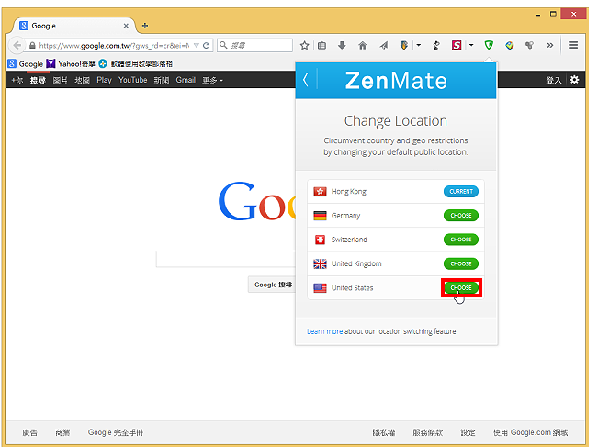The image size is (598, 447).
Task: Open 隱私權 footer link
Action: 384,432
